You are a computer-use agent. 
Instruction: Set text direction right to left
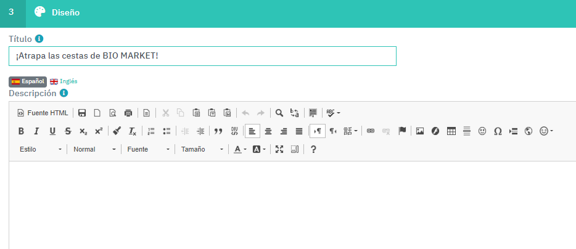pos(333,131)
